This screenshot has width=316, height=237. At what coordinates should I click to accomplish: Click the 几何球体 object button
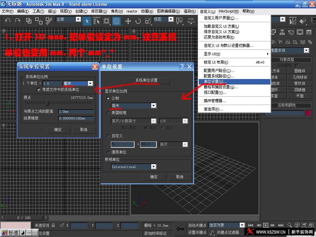click(300, 77)
